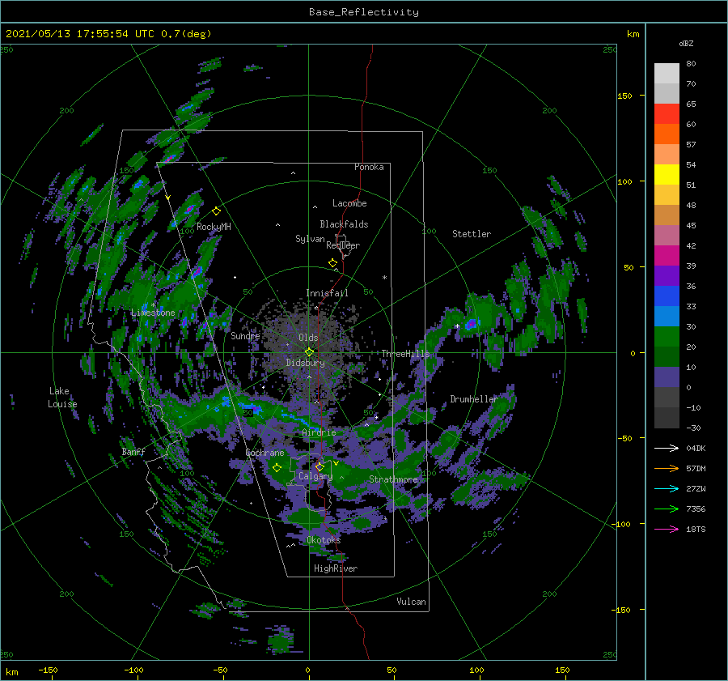Click the Sundre town label
This screenshot has width=728, height=681.
pyautogui.click(x=245, y=335)
